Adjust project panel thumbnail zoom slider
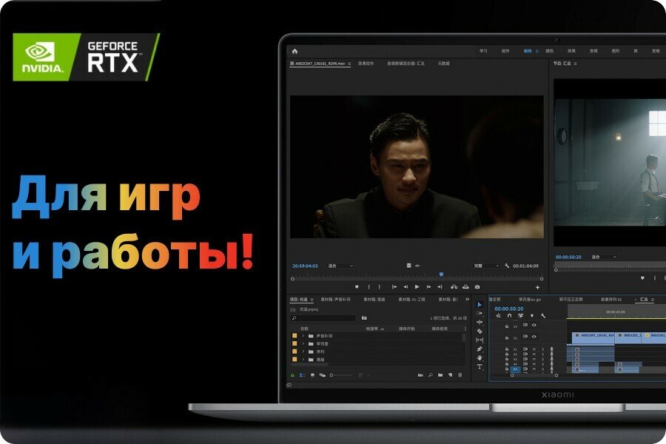Screen dimensions: 666x444 click(x=341, y=375)
